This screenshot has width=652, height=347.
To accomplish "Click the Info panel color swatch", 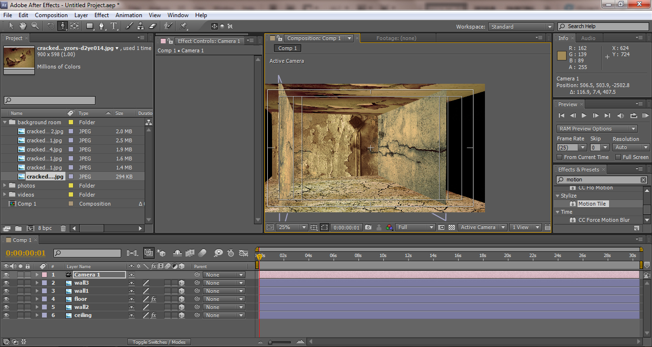I will pos(562,56).
